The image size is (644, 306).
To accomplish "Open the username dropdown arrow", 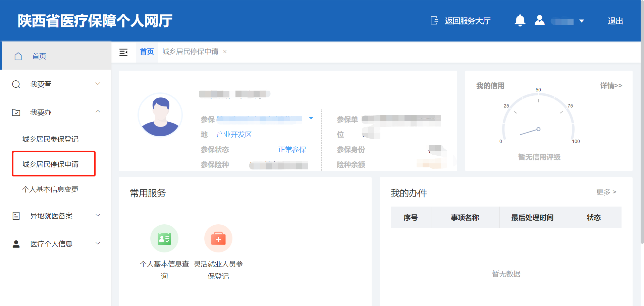I will pyautogui.click(x=582, y=21).
